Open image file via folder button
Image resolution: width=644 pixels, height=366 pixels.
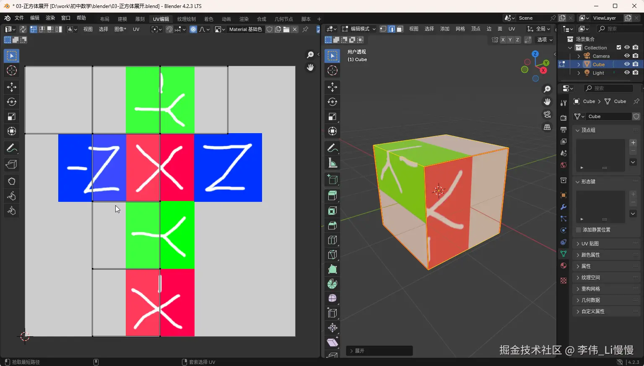point(286,29)
